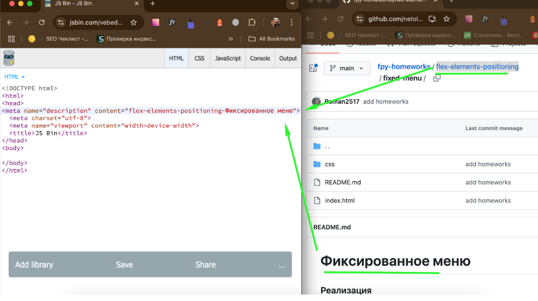
Task: Toggle the JavaScript panel tab
Action: coord(228,58)
